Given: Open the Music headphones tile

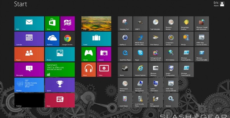Looking at the screenshot, I should pos(88,69).
